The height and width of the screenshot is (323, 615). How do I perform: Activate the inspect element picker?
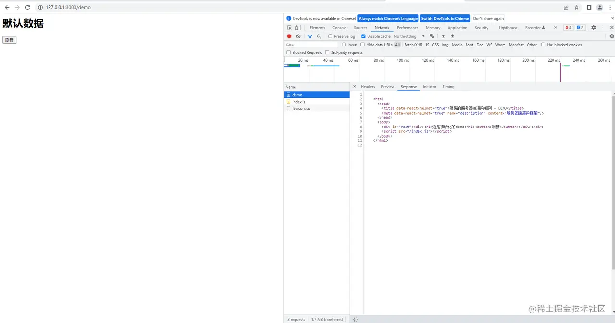click(289, 28)
